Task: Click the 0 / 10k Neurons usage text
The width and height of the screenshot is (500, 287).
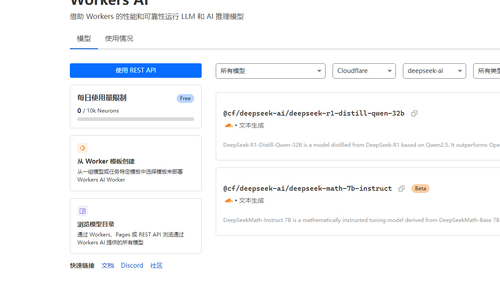Action: (98, 111)
